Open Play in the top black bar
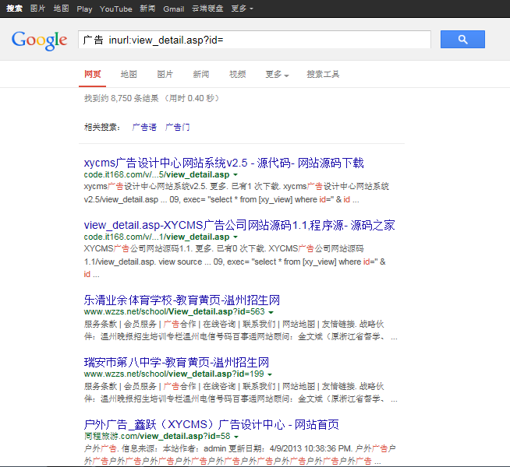 [84, 9]
